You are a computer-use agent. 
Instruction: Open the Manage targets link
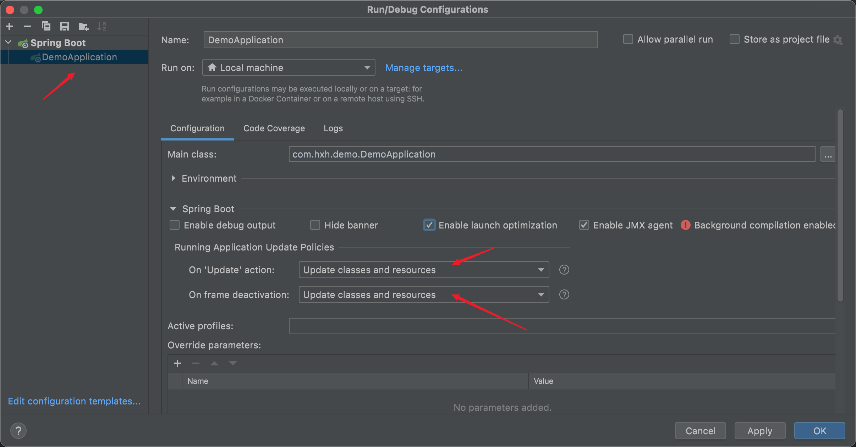tap(424, 67)
